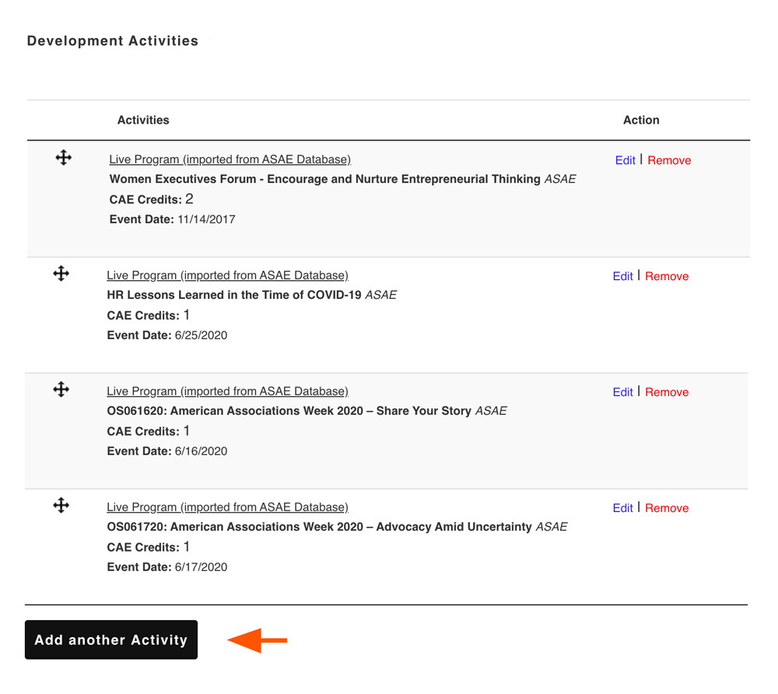Edit the HR Lessons Learned COVID-19 activity
778x694 pixels.
pyautogui.click(x=622, y=276)
